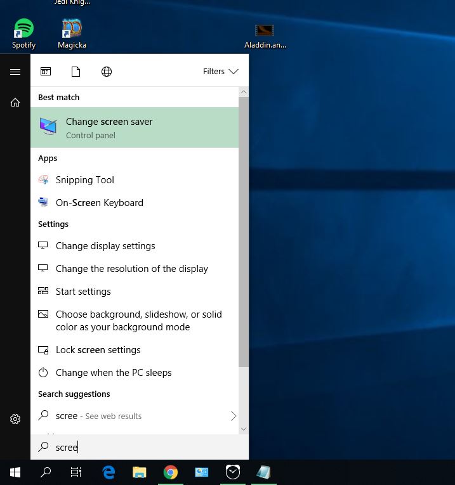455x485 pixels.
Task: Open search Settings gear icon
Action: [x=15, y=419]
